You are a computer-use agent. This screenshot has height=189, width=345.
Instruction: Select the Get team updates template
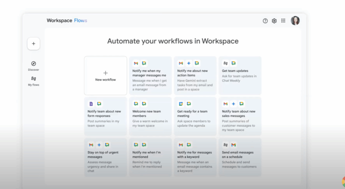coord(240,75)
